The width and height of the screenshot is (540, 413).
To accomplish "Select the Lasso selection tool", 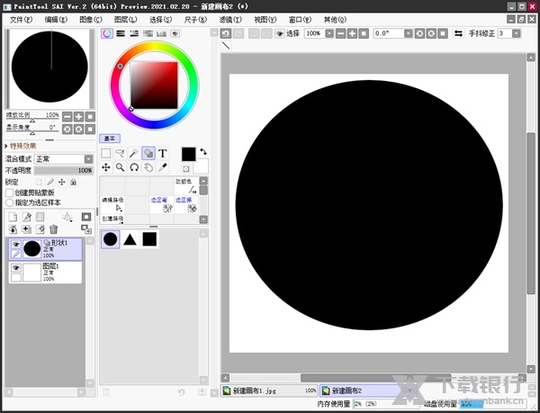I will (120, 154).
